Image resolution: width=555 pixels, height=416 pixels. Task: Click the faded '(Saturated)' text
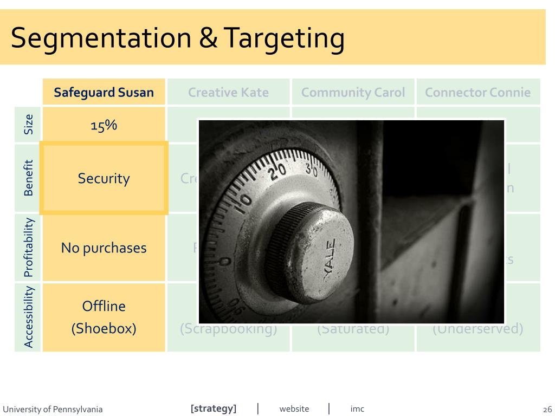click(x=353, y=329)
